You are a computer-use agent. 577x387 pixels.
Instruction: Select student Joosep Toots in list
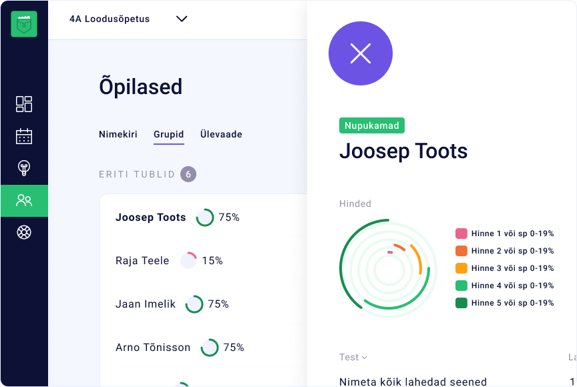150,218
